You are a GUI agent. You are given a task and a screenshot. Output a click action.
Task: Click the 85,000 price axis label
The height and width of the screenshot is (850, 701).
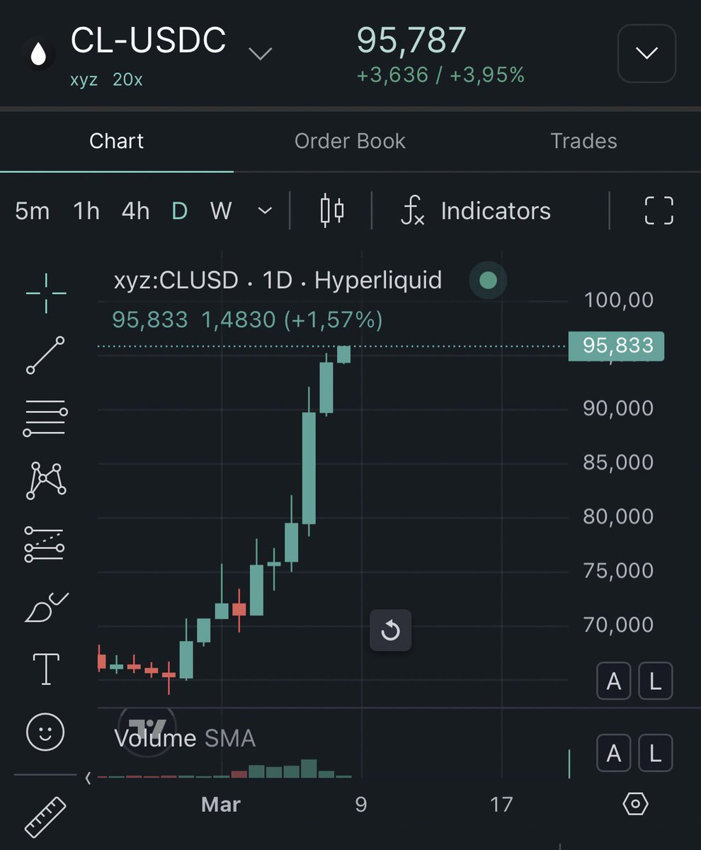pos(618,462)
